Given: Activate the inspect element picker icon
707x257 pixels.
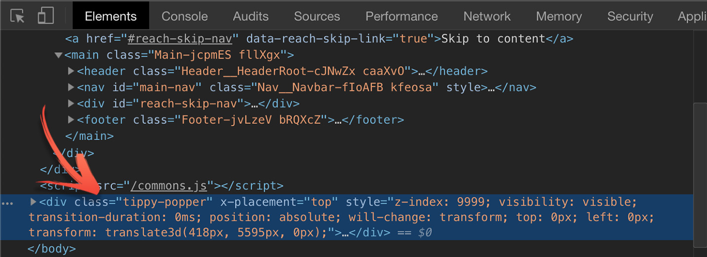Looking at the screenshot, I should [x=17, y=16].
